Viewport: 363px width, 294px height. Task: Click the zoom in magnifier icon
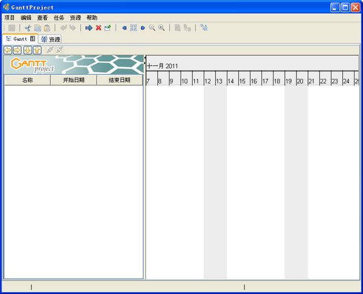162,28
